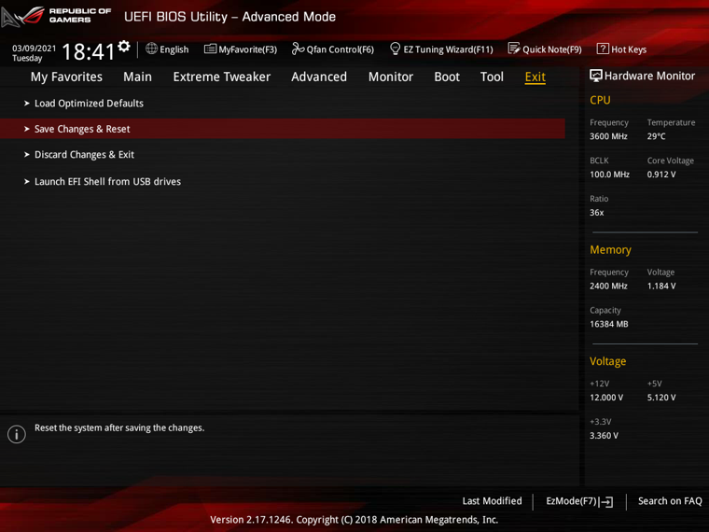Show Hot Keys help
This screenshot has width=709, height=532.
(629, 49)
